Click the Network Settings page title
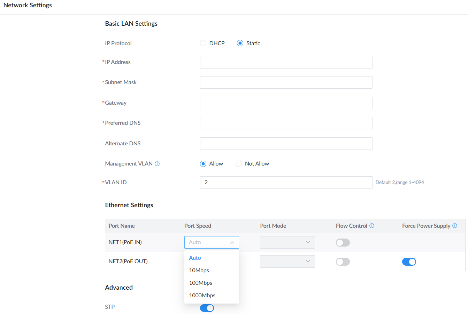Screen dimensions: 468x314 coord(28,5)
